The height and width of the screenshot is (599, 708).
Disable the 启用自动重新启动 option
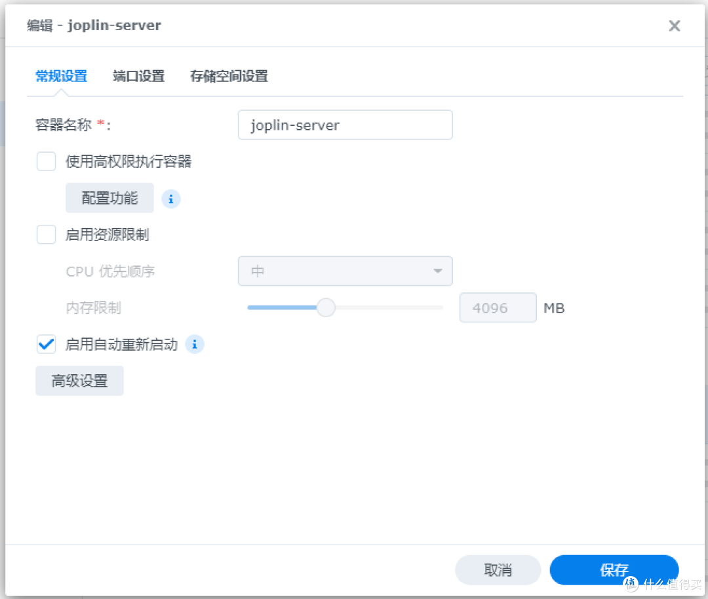[46, 344]
